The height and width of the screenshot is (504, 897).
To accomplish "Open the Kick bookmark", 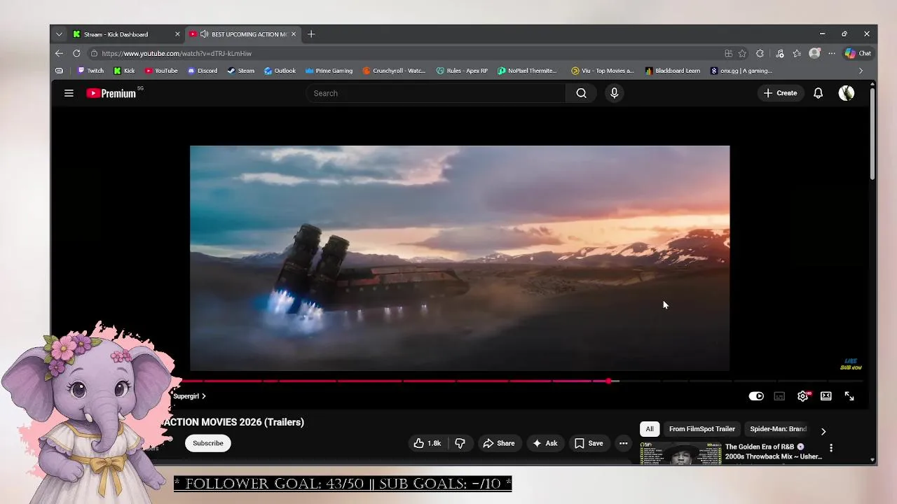I will 124,71.
